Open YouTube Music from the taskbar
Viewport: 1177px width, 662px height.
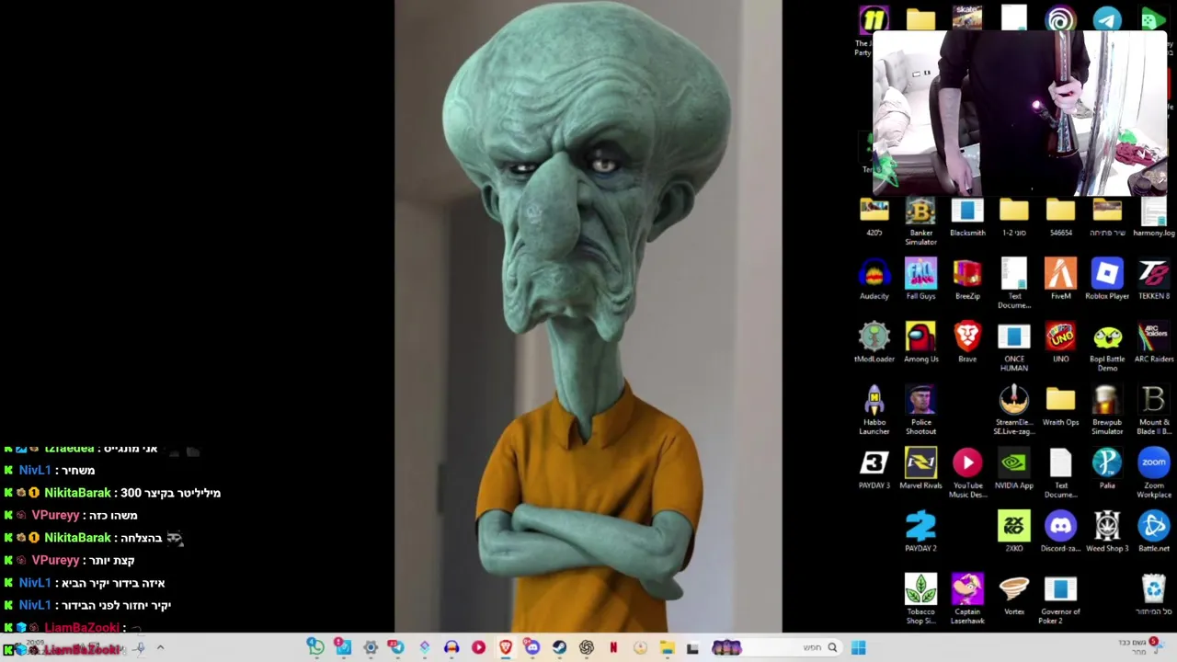coord(478,648)
